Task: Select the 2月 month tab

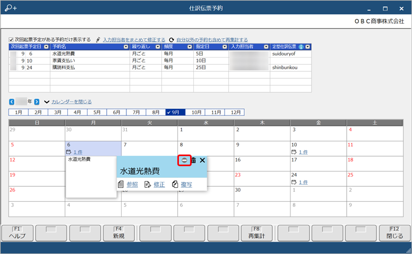Action: pos(38,112)
